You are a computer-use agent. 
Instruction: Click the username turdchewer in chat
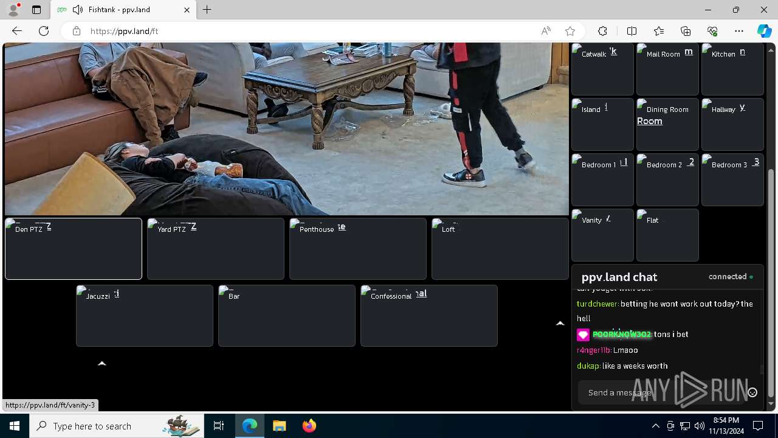tap(597, 304)
